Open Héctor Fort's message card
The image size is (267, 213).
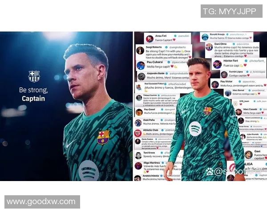click(x=239, y=63)
